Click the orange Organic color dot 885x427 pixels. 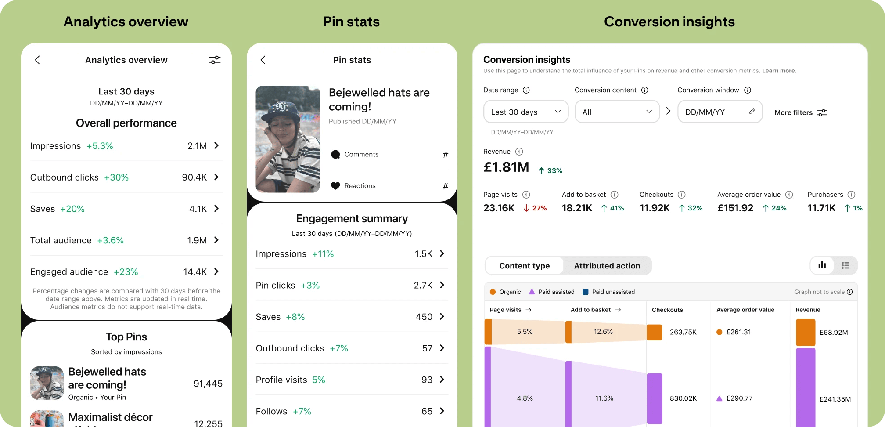pos(492,292)
